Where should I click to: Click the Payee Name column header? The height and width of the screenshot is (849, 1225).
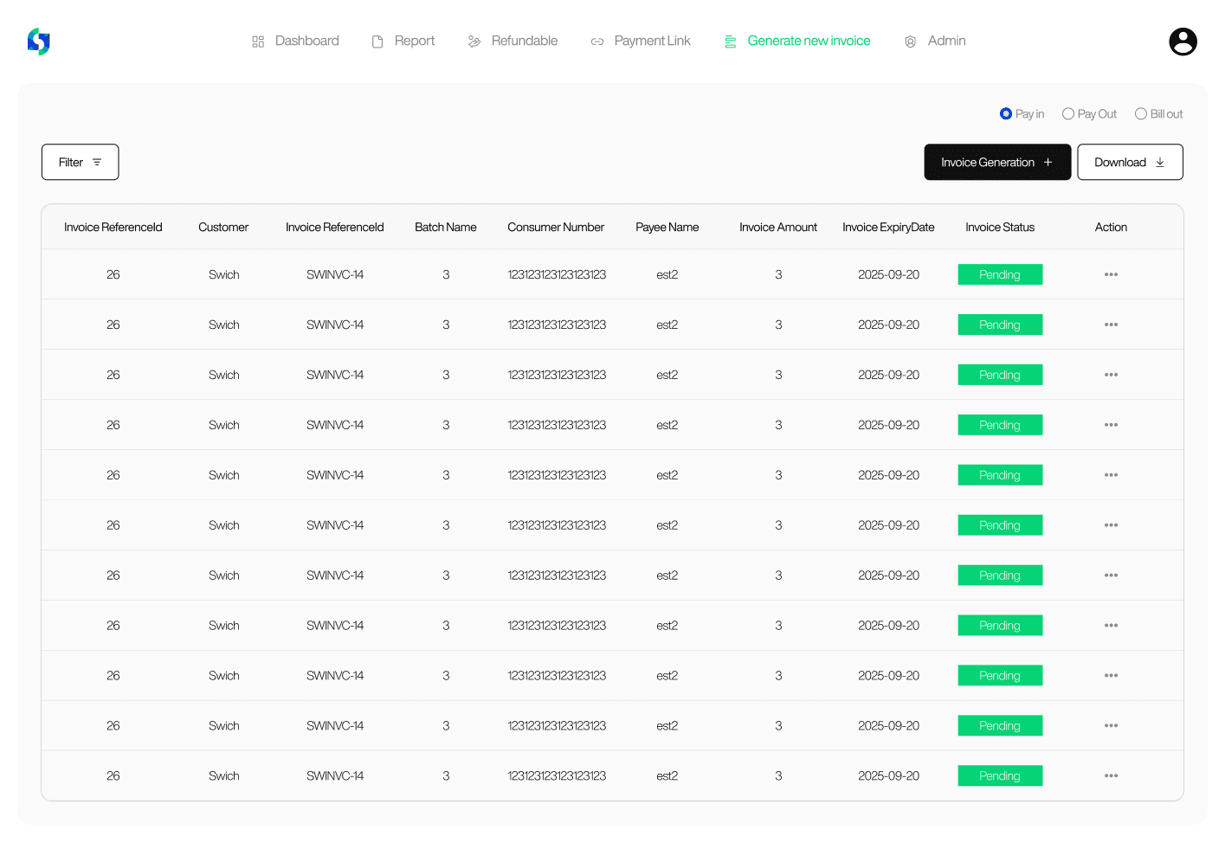tap(667, 228)
